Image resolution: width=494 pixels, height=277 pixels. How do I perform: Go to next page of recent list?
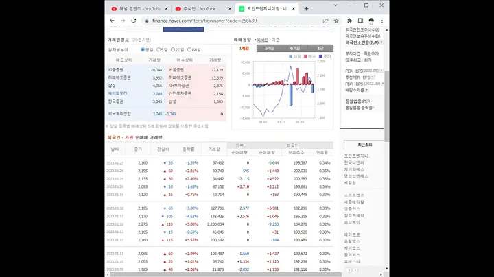click(x=355, y=270)
